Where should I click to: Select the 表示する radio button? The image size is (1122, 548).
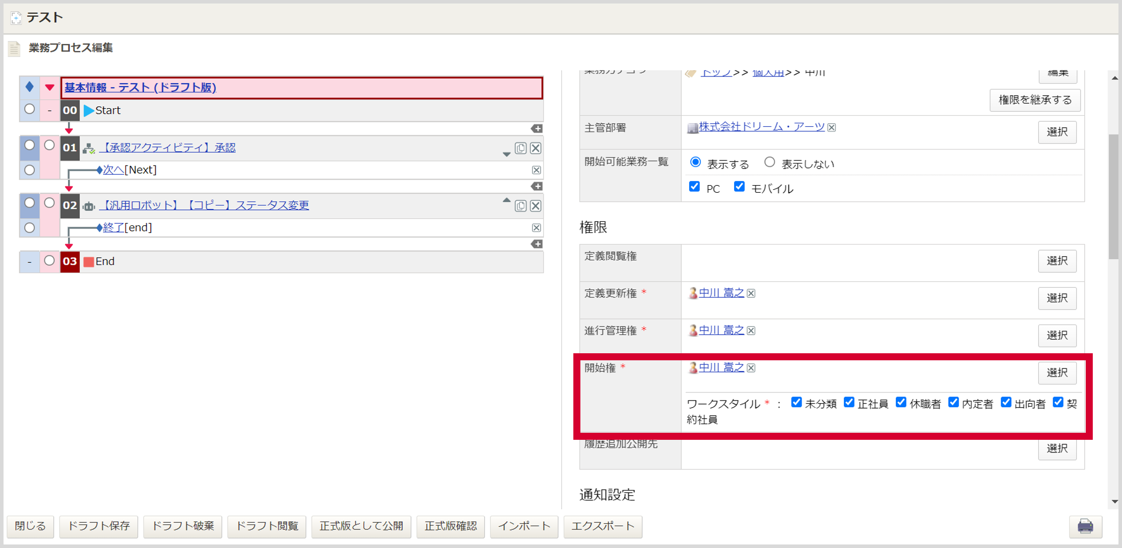coord(695,162)
